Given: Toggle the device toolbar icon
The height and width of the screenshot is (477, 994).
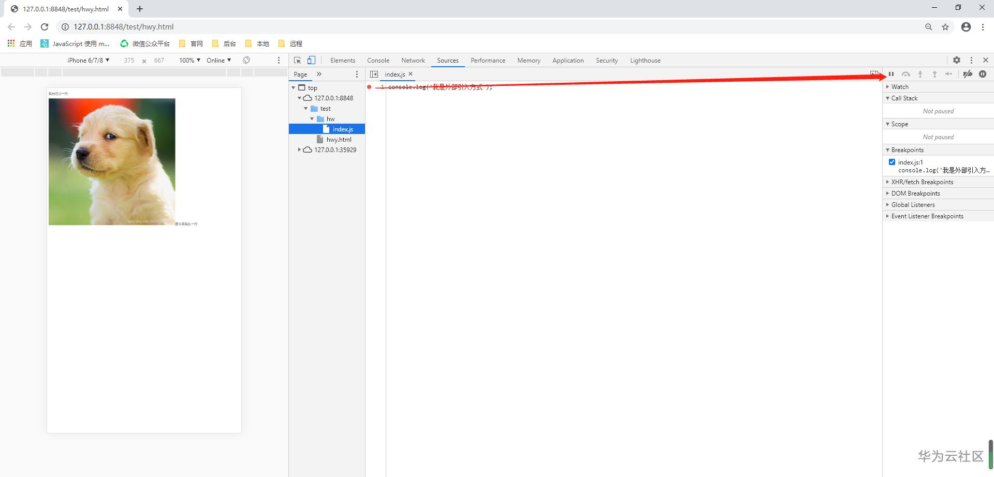Looking at the screenshot, I should coord(311,60).
